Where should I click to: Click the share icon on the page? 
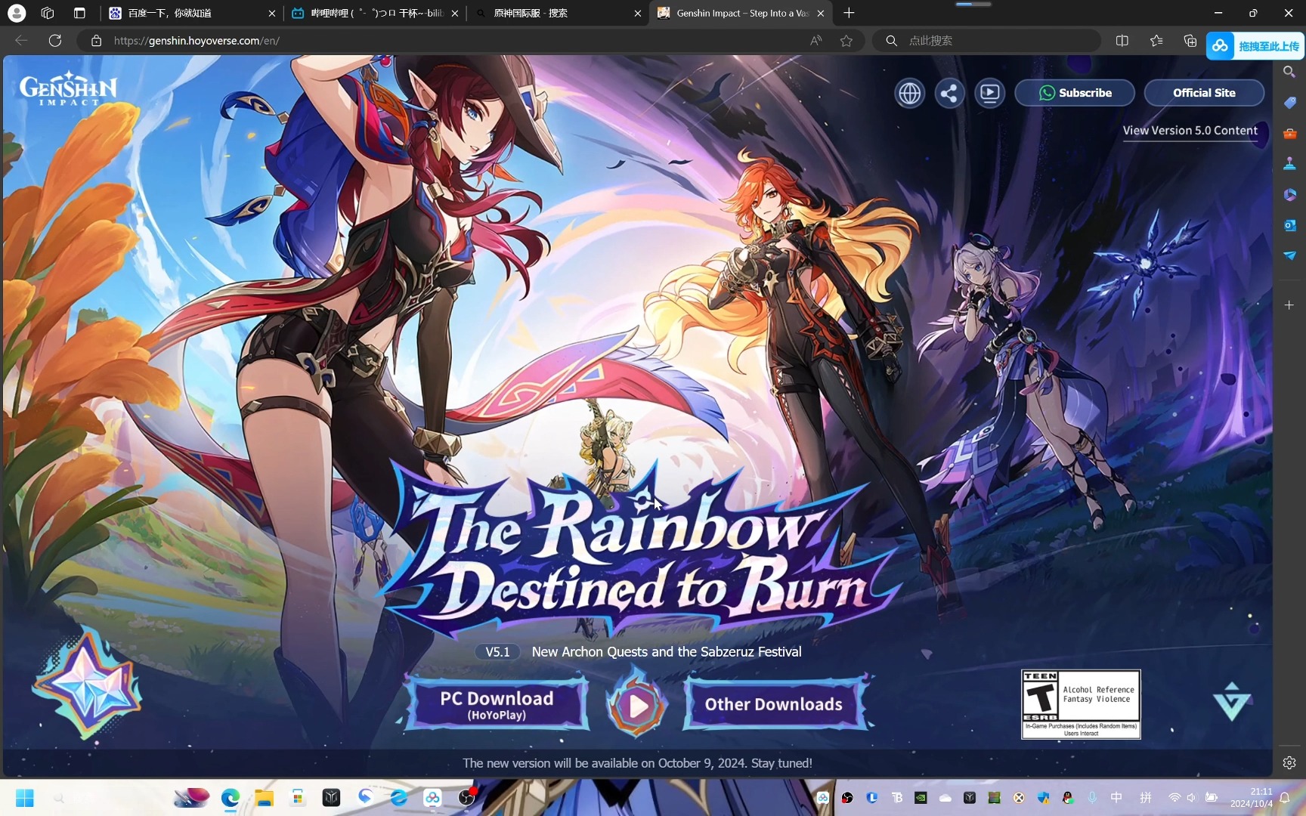[x=949, y=93]
